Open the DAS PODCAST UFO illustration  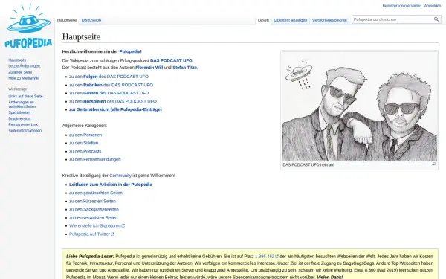(x=360, y=106)
